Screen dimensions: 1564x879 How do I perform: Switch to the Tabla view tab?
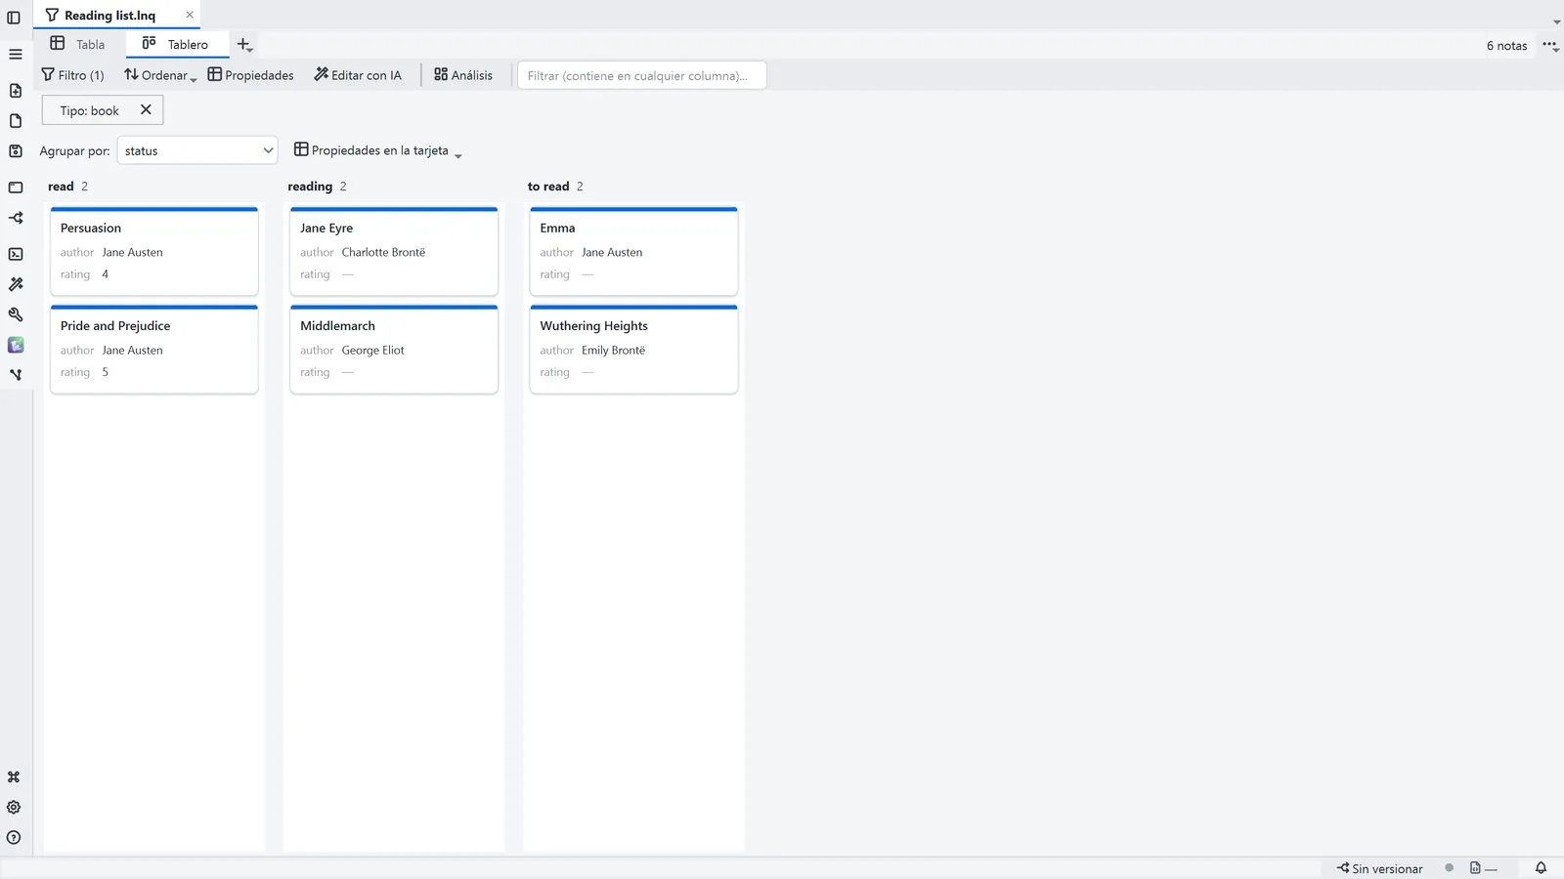(x=78, y=44)
